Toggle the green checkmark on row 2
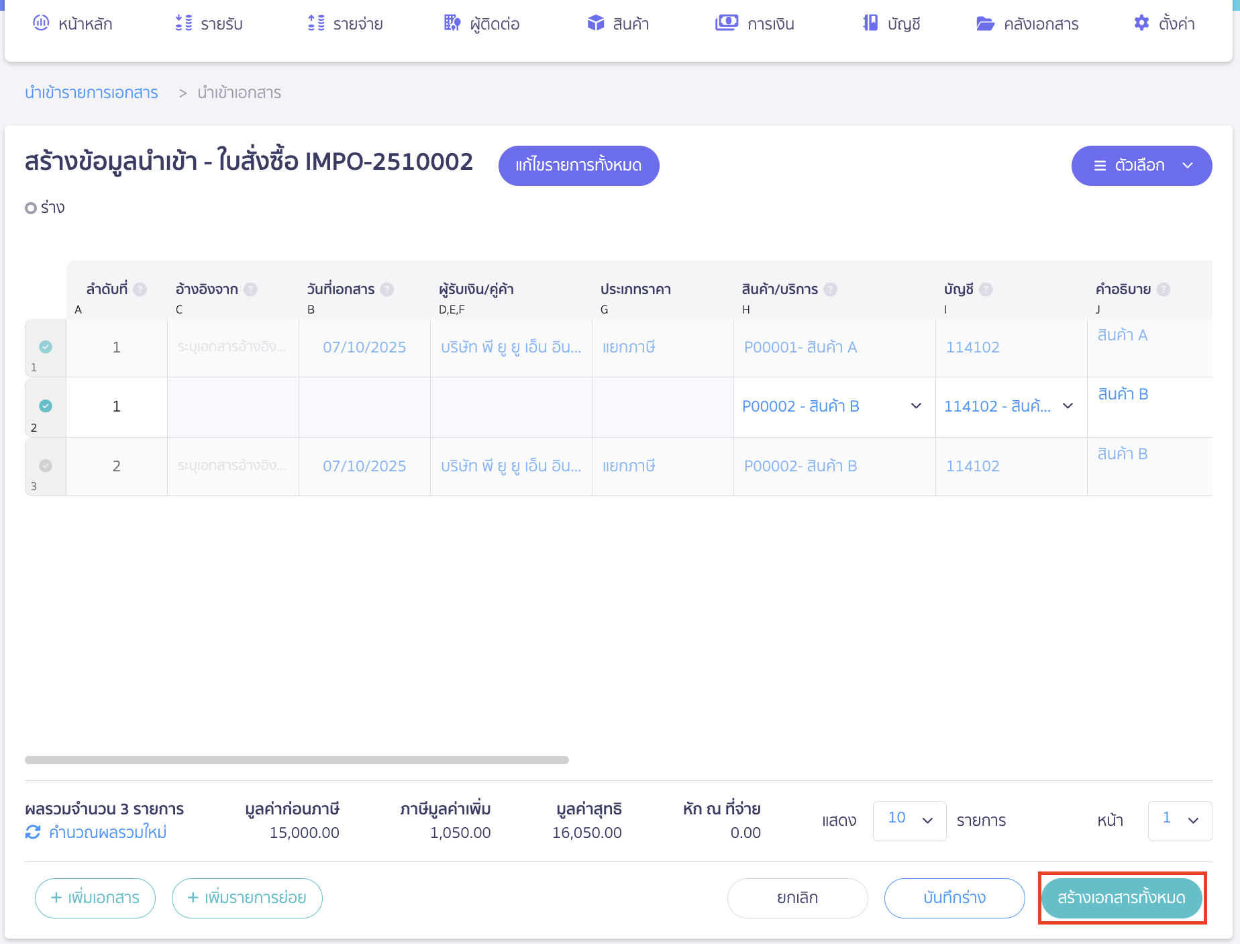Screen dimensions: 1240x944 click(x=45, y=406)
